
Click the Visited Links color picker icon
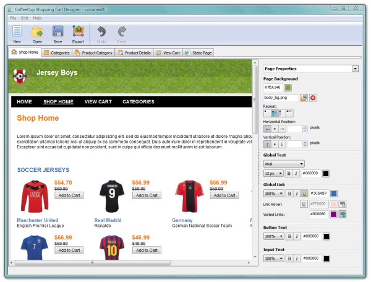(343, 215)
